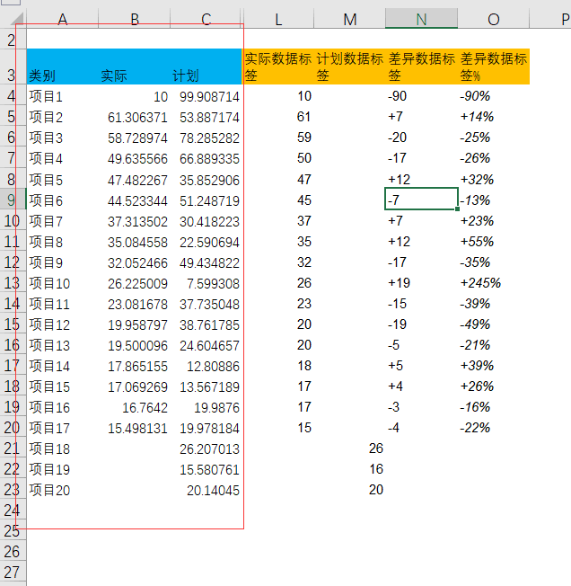Select cell containing 项目10
Image resolution: width=571 pixels, height=586 pixels.
62,283
